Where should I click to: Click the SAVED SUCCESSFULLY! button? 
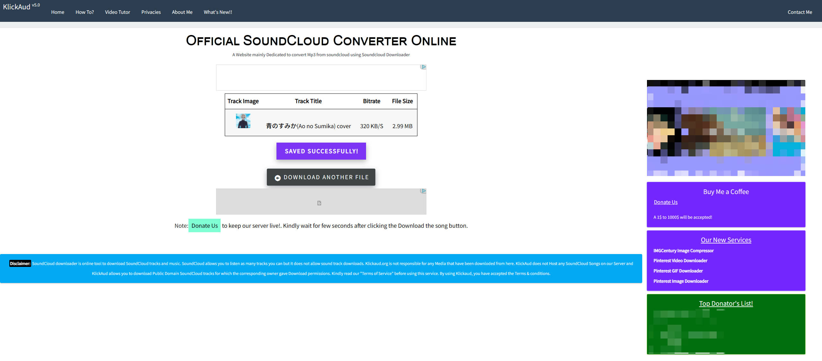pos(321,151)
